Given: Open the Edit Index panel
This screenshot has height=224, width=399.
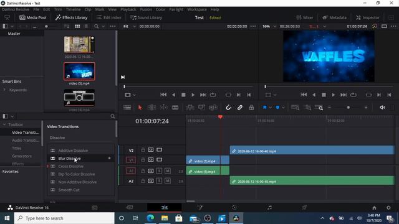Looking at the screenshot, I should click(109, 17).
